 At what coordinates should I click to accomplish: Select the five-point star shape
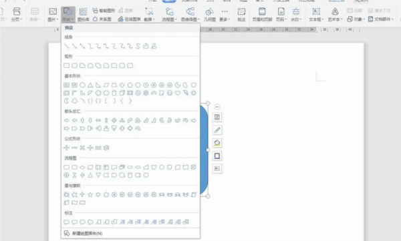tap(90, 195)
